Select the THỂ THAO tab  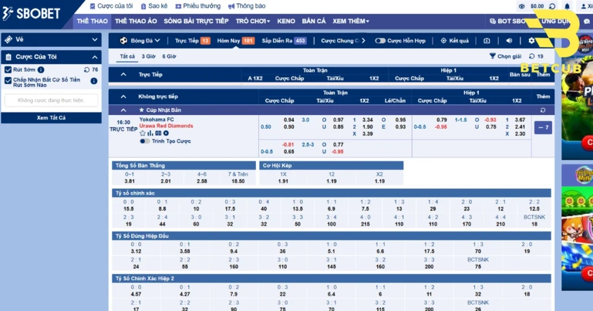click(92, 21)
